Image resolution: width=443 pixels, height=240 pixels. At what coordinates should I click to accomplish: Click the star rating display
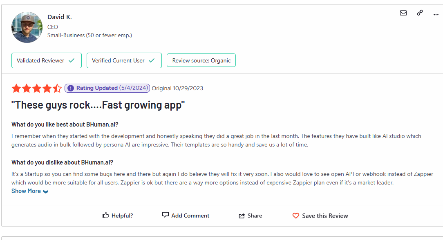coord(36,88)
